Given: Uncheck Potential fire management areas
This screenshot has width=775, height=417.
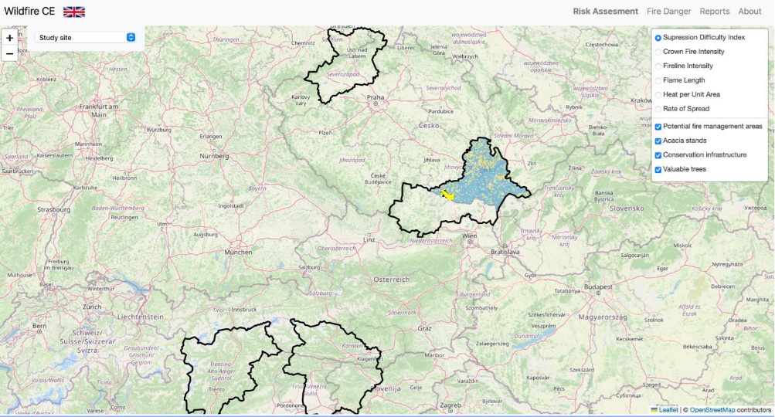Looking at the screenshot, I should pyautogui.click(x=658, y=127).
